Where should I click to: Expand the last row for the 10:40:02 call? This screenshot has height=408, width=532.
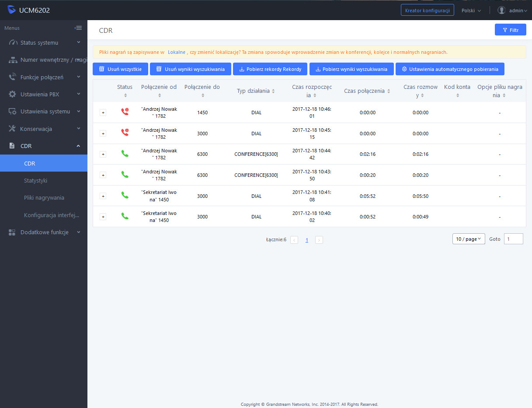[x=103, y=217]
